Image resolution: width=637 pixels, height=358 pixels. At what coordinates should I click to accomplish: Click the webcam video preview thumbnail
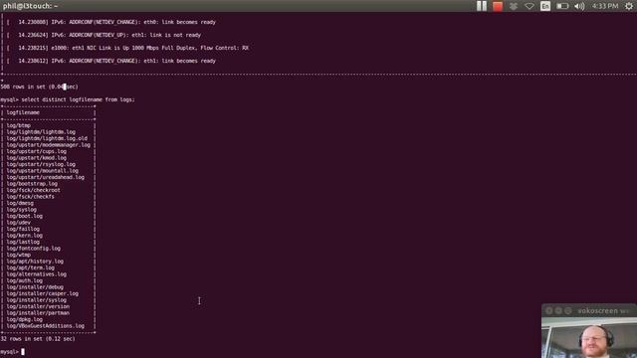(x=588, y=338)
